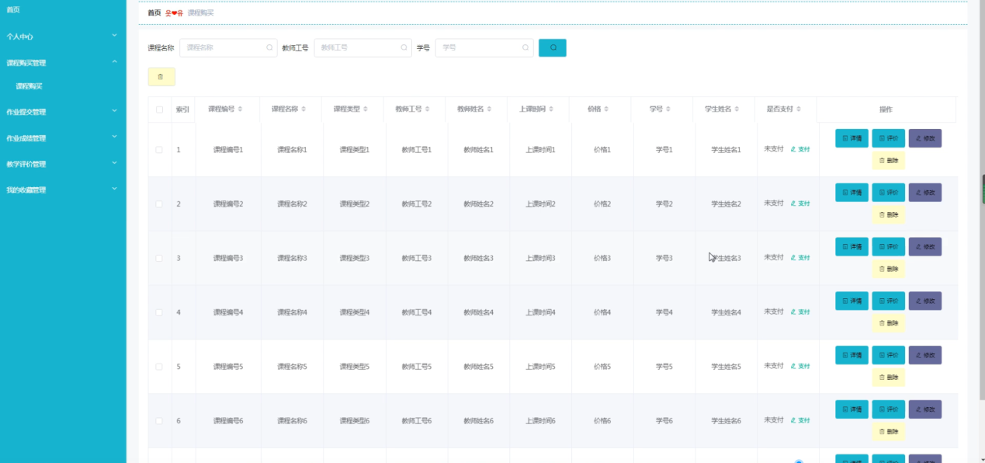Viewport: 985px width, 463px height.
Task: Click 支付 link in row 6
Action: coord(800,420)
